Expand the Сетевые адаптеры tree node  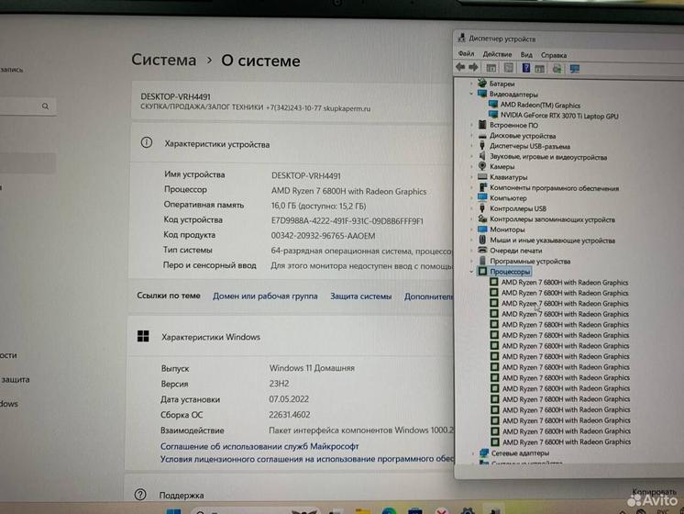(x=471, y=453)
